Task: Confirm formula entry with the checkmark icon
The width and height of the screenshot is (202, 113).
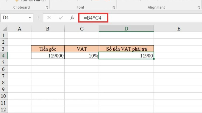Action: pyautogui.click(x=61, y=18)
